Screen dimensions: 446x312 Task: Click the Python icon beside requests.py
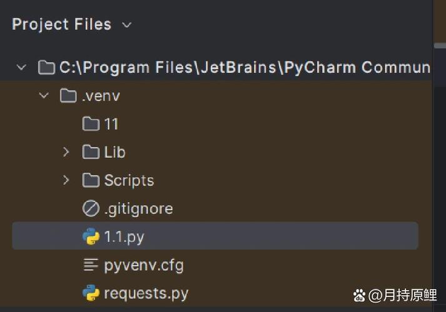91,293
